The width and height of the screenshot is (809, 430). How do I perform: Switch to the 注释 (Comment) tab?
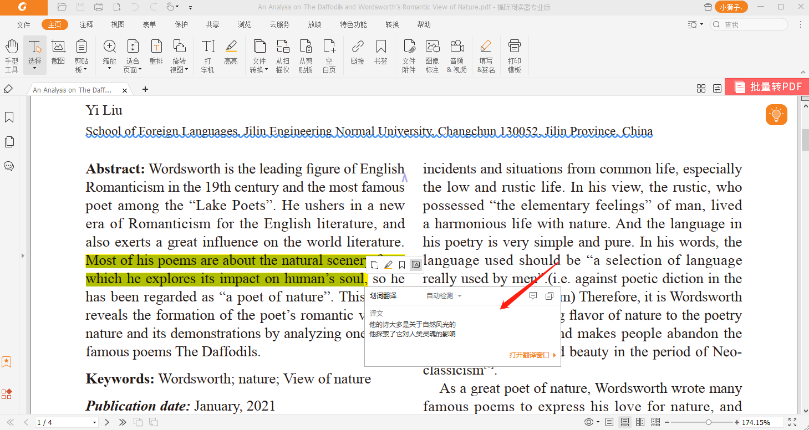(x=87, y=24)
